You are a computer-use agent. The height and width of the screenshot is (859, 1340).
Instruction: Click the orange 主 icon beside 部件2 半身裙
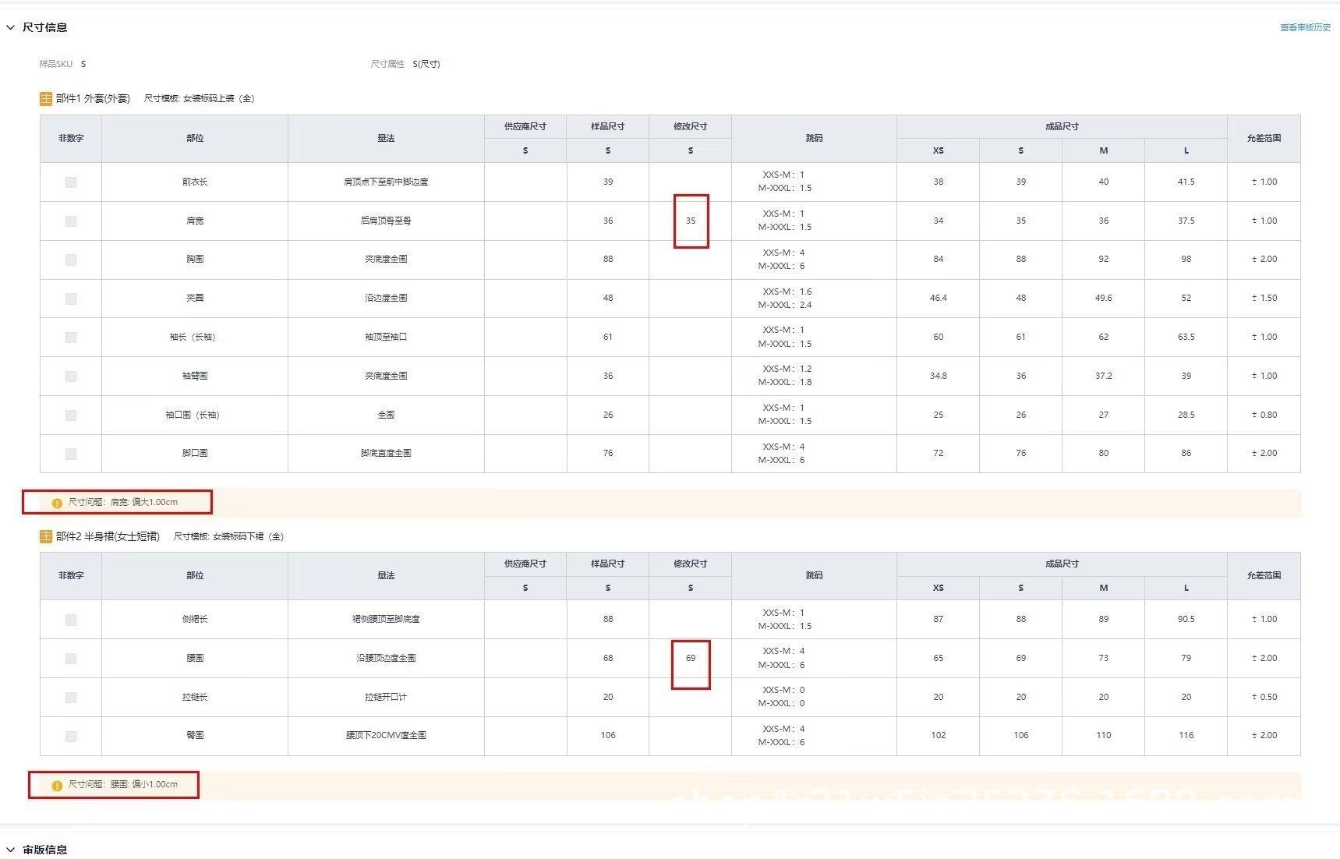pyautogui.click(x=46, y=536)
